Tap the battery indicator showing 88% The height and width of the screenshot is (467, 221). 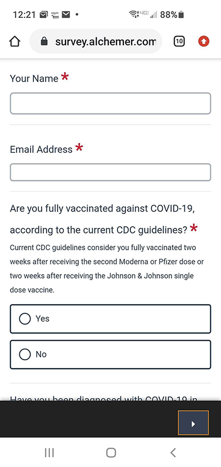[x=172, y=14]
